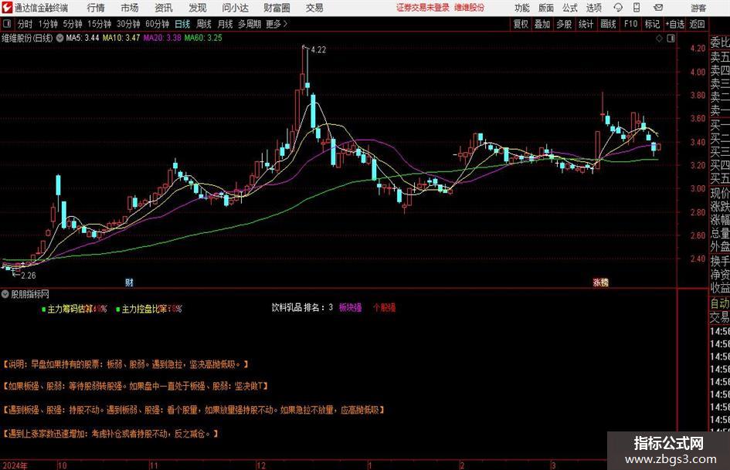This screenshot has height=470, width=730.
Task: Click the 证券交易未登录 login link
Action: coord(423,8)
